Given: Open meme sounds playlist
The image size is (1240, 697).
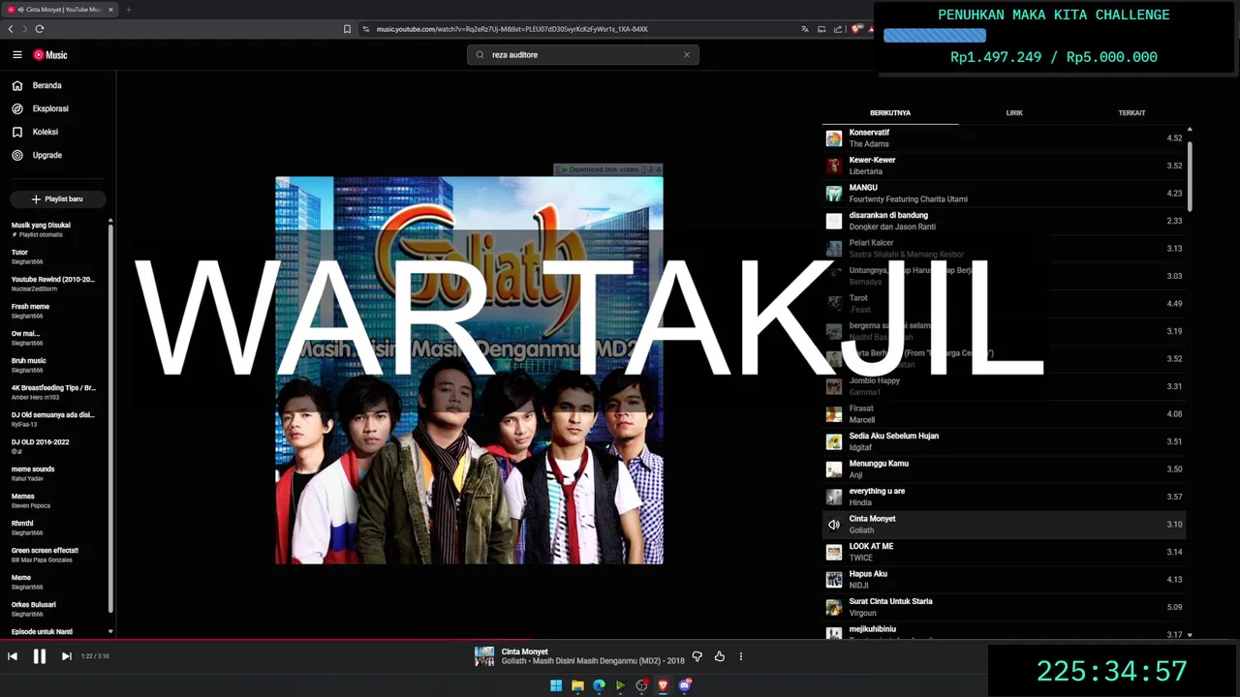Looking at the screenshot, I should pyautogui.click(x=53, y=473).
